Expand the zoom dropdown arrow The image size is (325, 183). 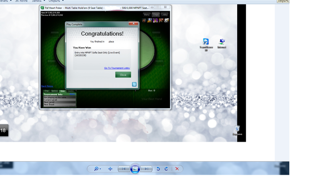pos(100,169)
